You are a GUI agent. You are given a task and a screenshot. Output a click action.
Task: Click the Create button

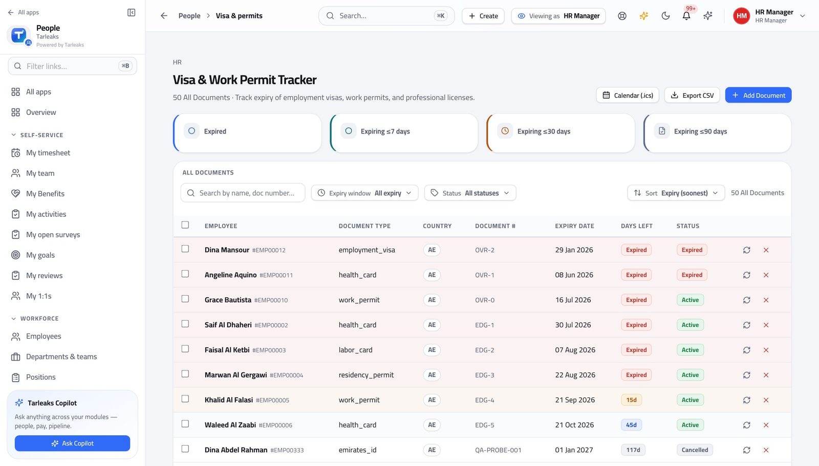[x=483, y=16]
